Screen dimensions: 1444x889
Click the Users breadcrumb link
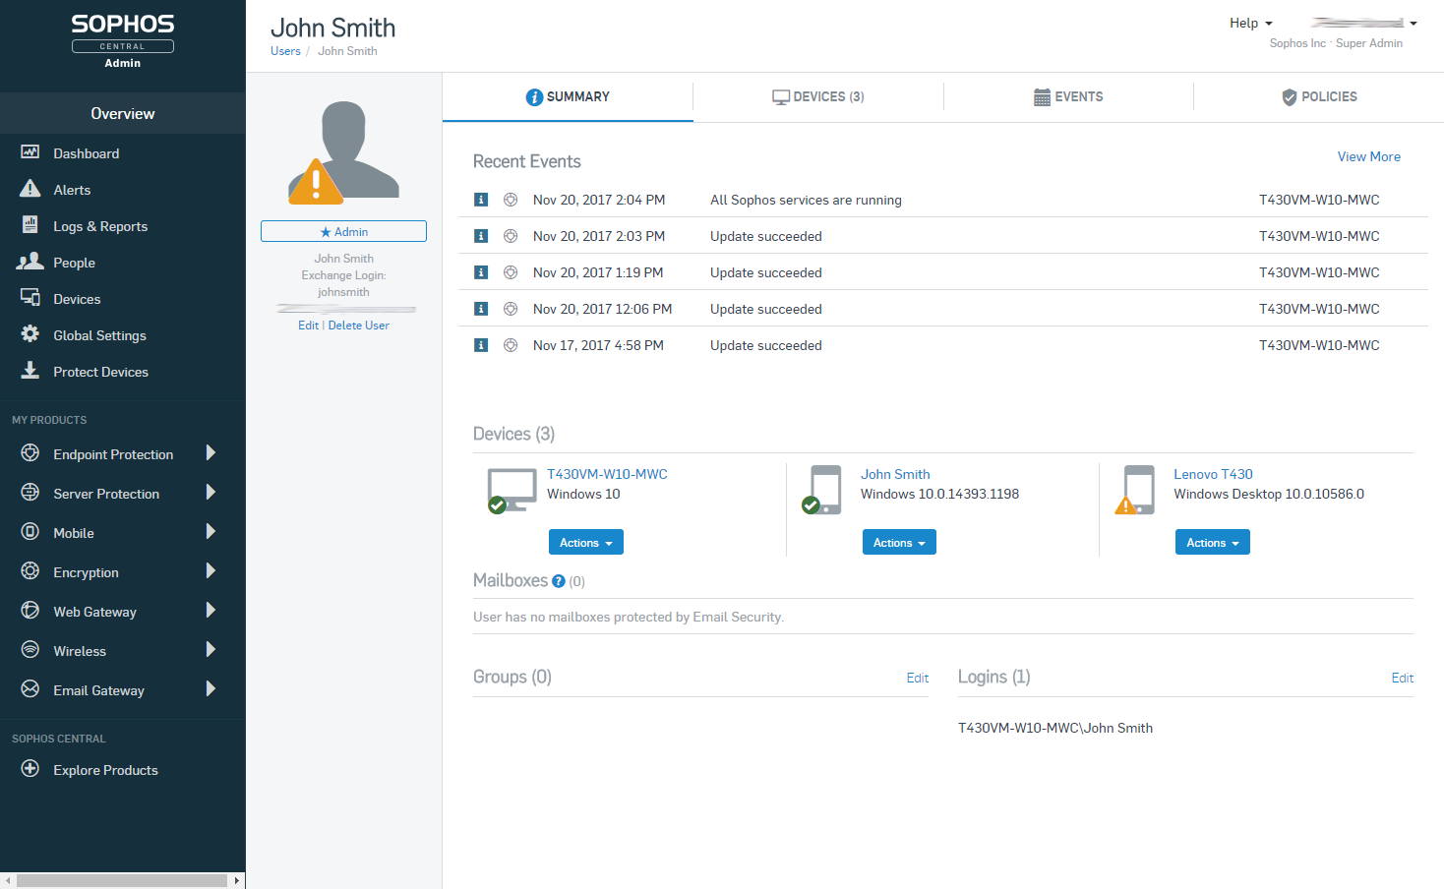pyautogui.click(x=285, y=51)
